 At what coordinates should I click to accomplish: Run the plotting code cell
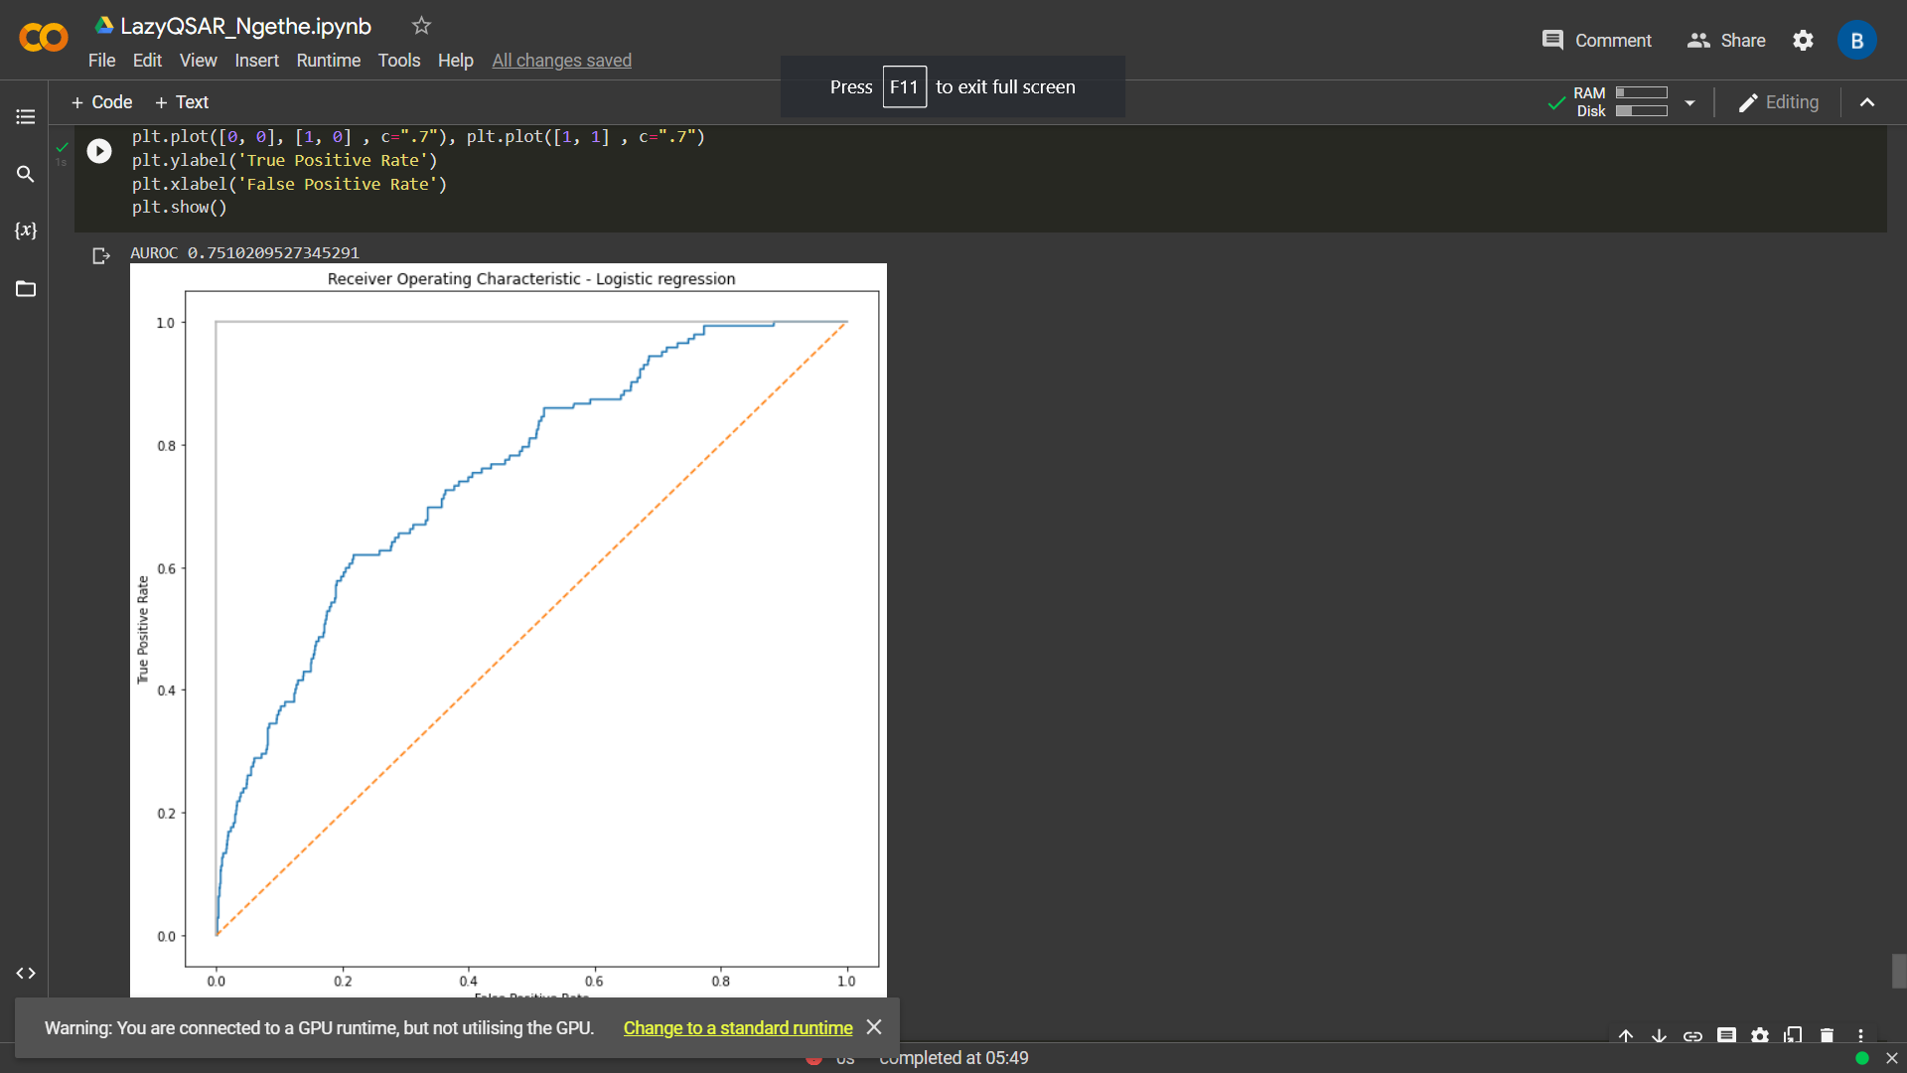click(99, 151)
